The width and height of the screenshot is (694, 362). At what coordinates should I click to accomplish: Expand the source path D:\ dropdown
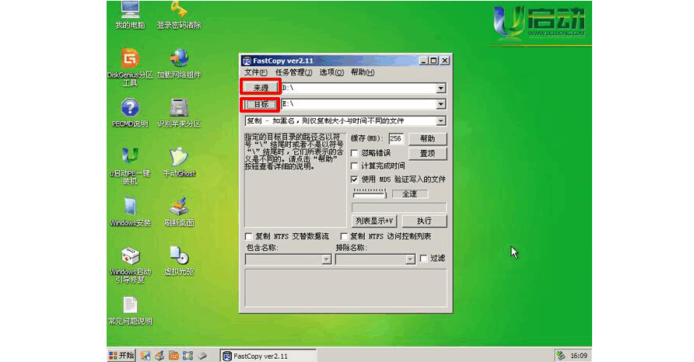441,89
